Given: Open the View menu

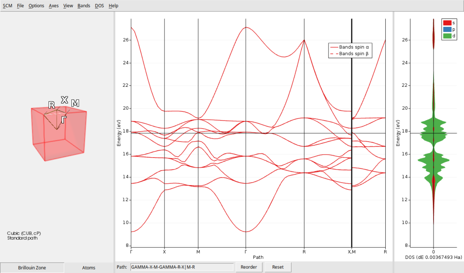Looking at the screenshot, I should point(68,6).
